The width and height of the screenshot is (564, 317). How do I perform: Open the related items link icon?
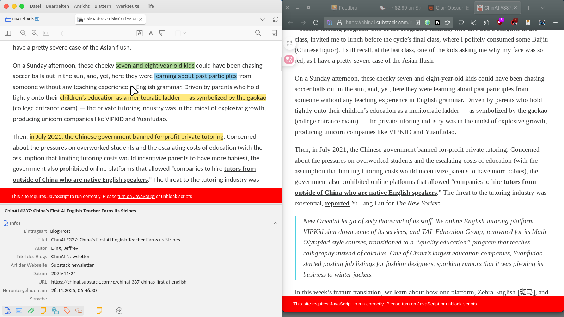(x=79, y=311)
